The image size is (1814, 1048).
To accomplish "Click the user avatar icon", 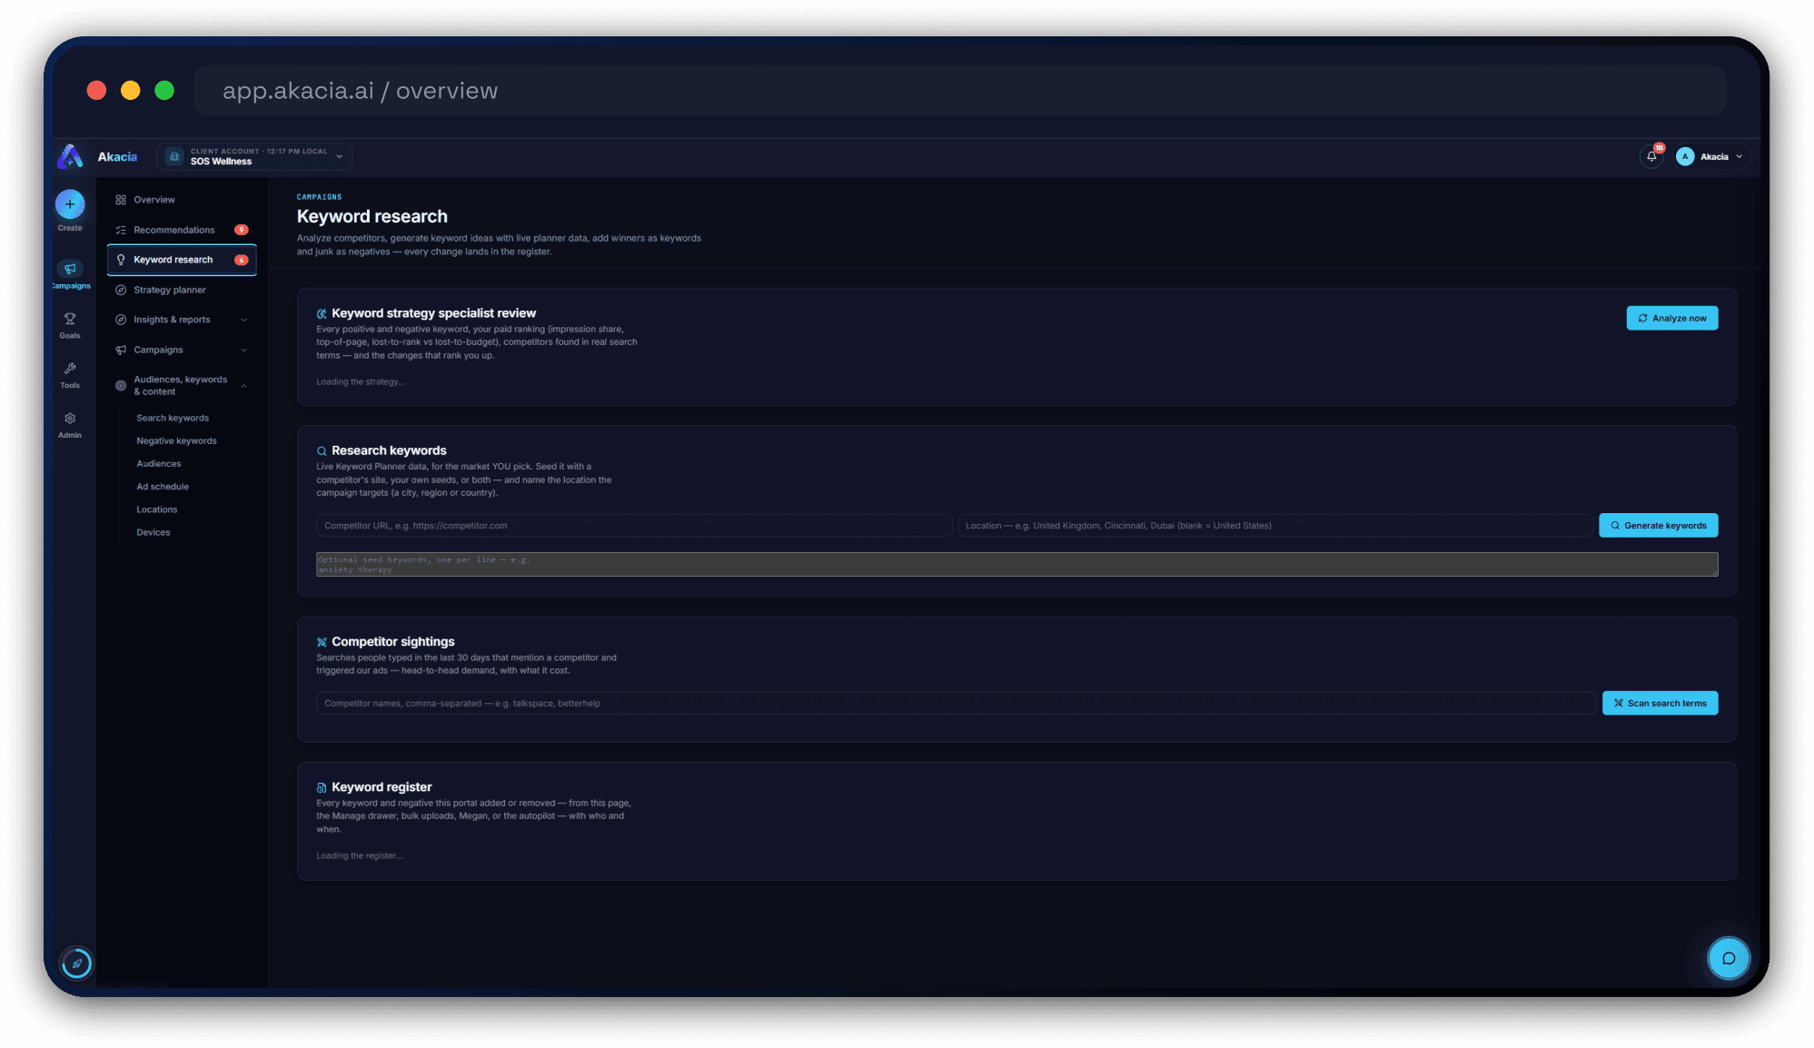I will [x=1685, y=156].
